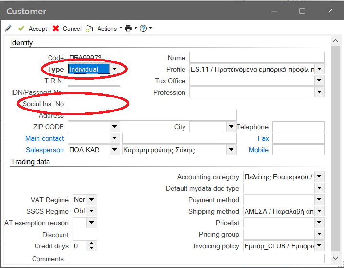
Task: Click the Actions document icon
Action: (x=89, y=29)
